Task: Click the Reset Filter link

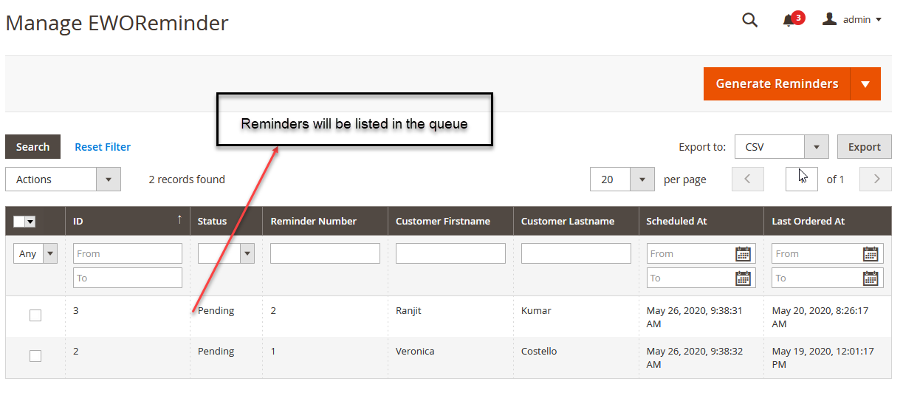Action: tap(103, 147)
